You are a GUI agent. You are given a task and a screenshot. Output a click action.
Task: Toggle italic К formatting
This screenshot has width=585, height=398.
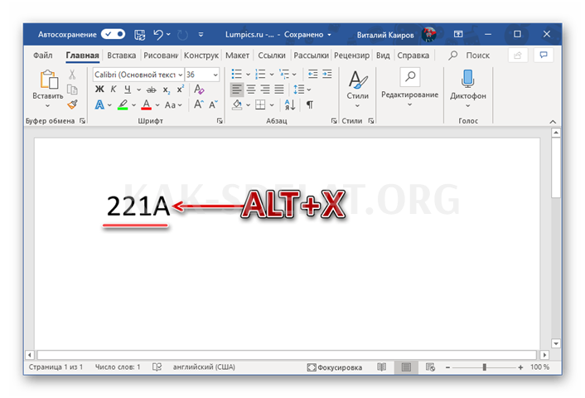click(114, 90)
